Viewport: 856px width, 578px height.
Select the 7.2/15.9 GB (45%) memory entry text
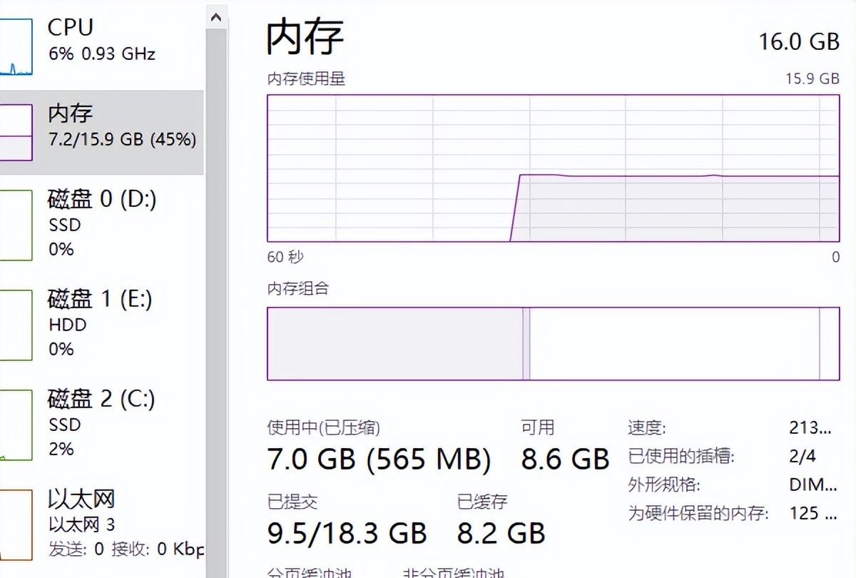(x=122, y=139)
